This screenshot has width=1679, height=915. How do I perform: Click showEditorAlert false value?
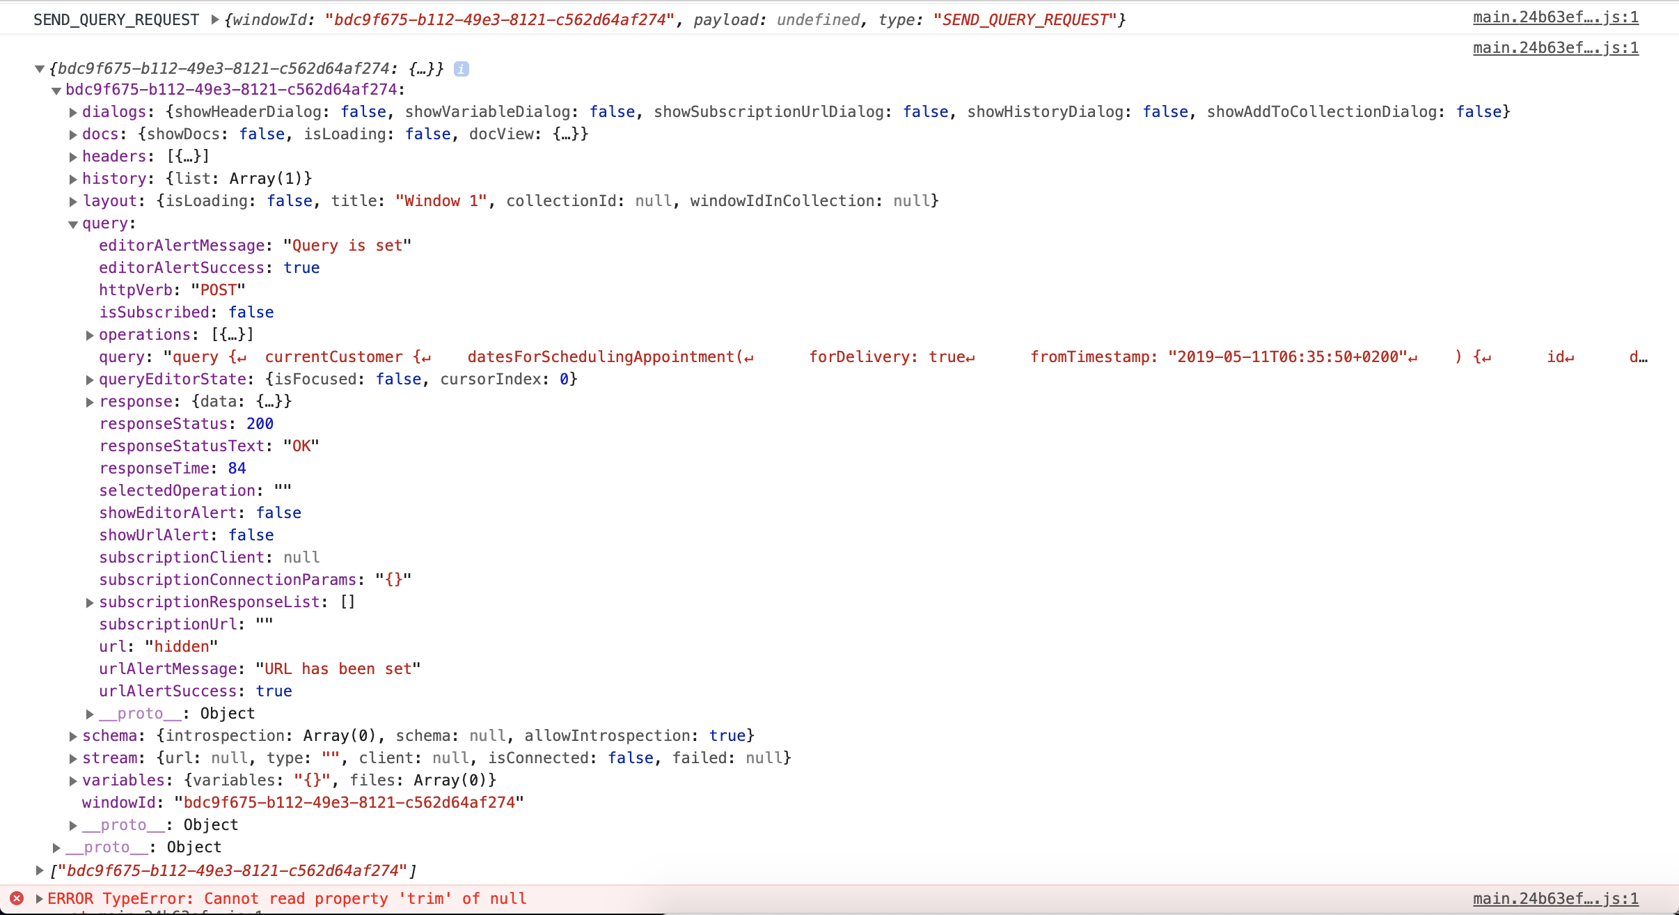tap(278, 513)
